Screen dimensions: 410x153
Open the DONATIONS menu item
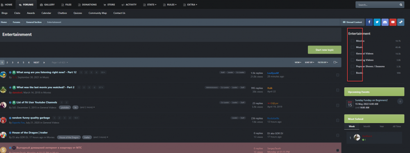tap(87, 5)
